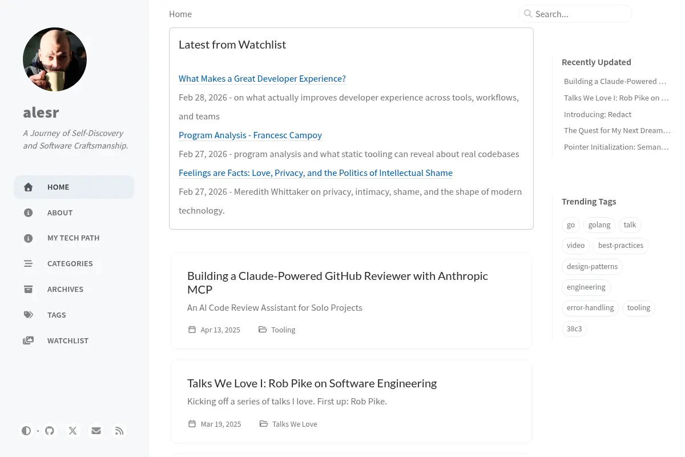This screenshot has width=685, height=457.
Task: Click the Archives box icon
Action: click(28, 290)
